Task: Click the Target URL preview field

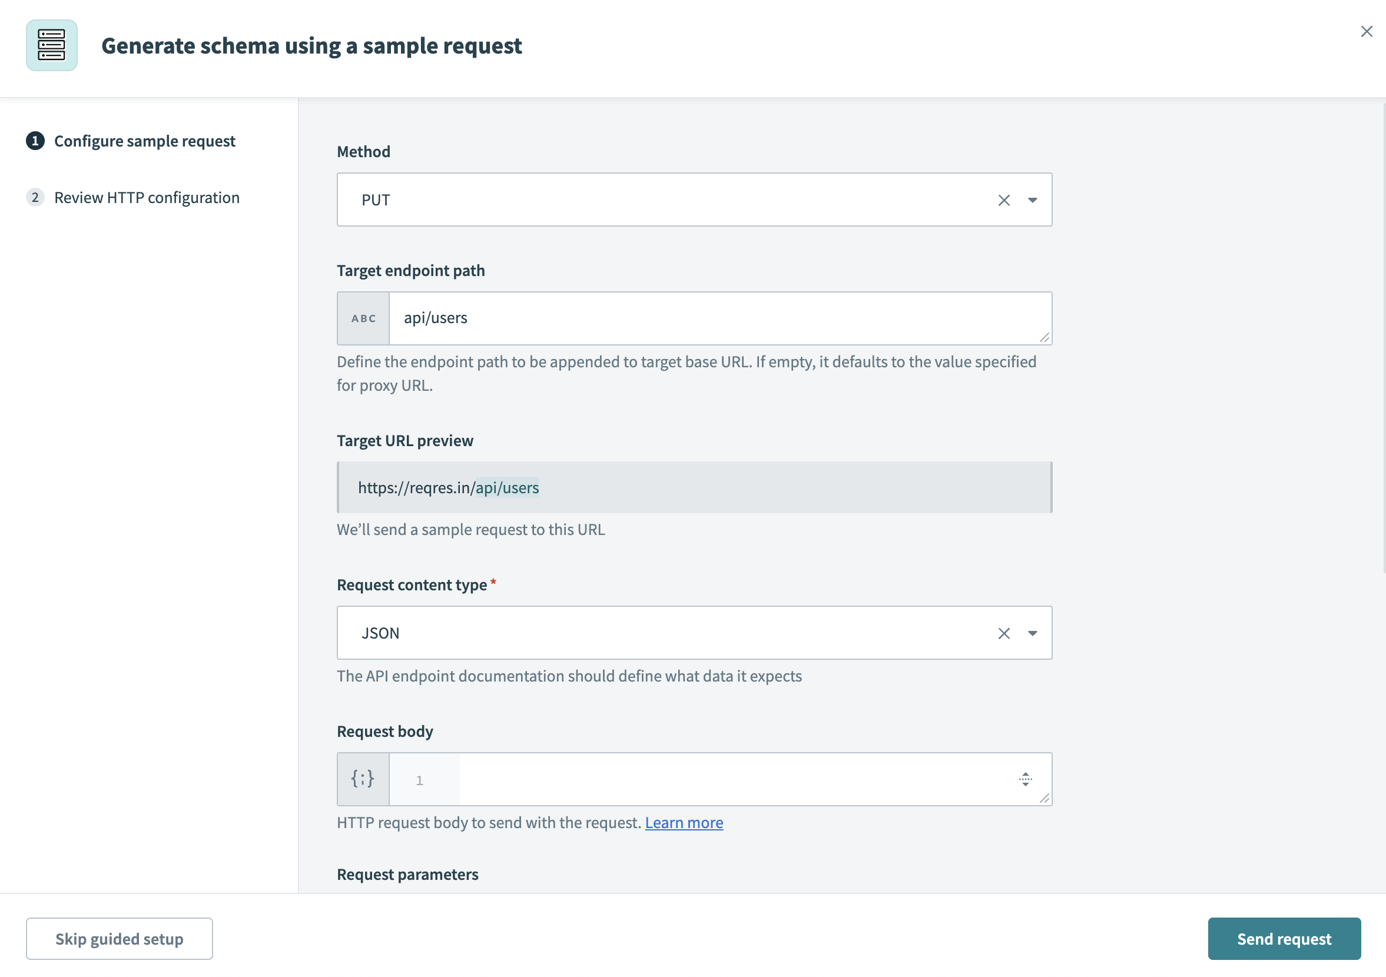Action: [x=694, y=487]
